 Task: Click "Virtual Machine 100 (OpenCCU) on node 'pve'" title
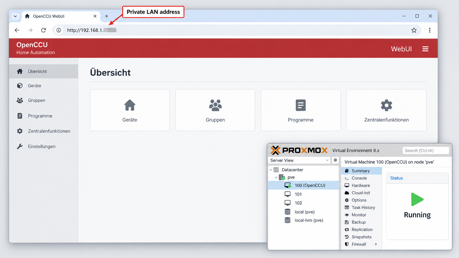(x=389, y=162)
